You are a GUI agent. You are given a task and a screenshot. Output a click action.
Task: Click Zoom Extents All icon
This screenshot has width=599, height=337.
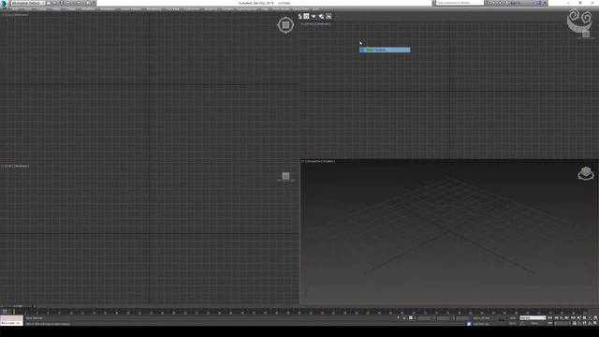click(x=595, y=318)
